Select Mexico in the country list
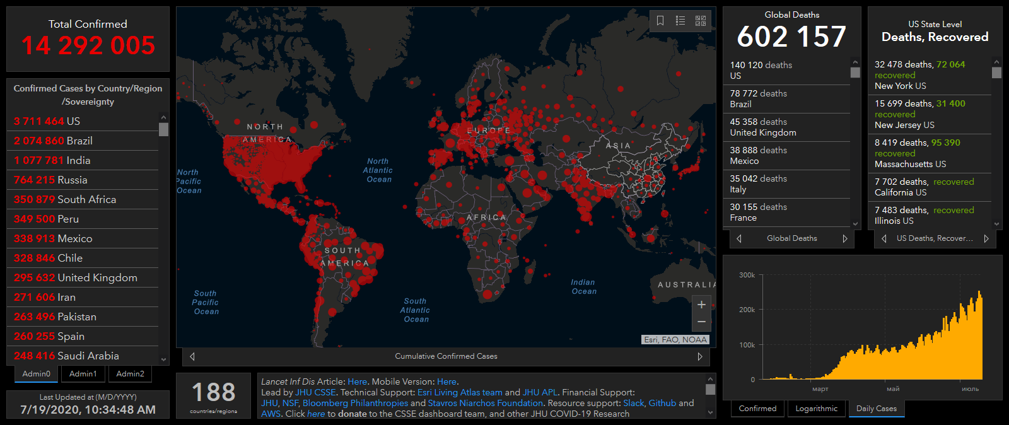 point(83,238)
